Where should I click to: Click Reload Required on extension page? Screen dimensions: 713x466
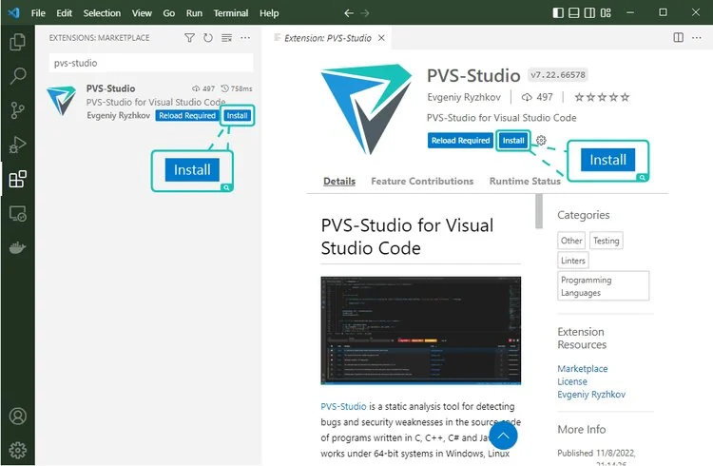pyautogui.click(x=460, y=141)
